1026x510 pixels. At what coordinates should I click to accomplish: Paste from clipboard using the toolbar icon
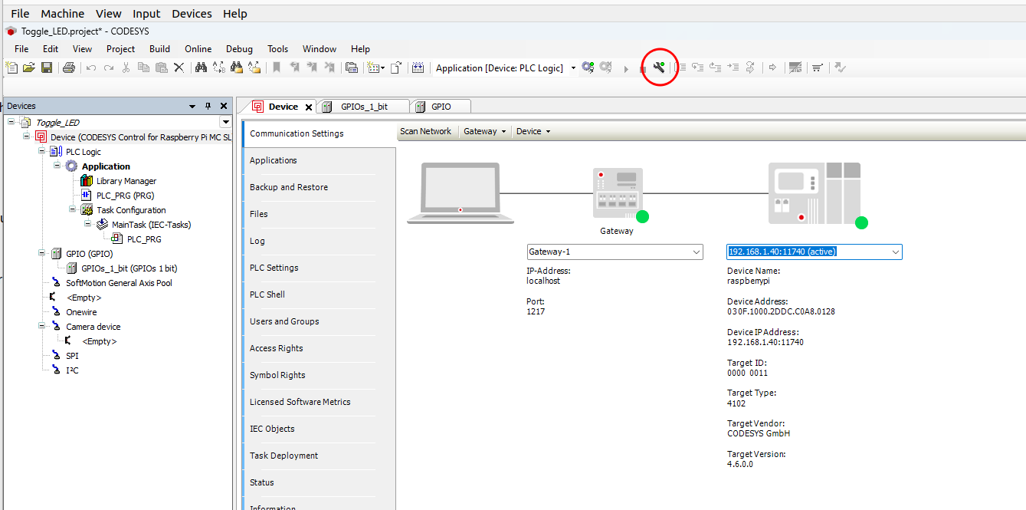point(162,67)
